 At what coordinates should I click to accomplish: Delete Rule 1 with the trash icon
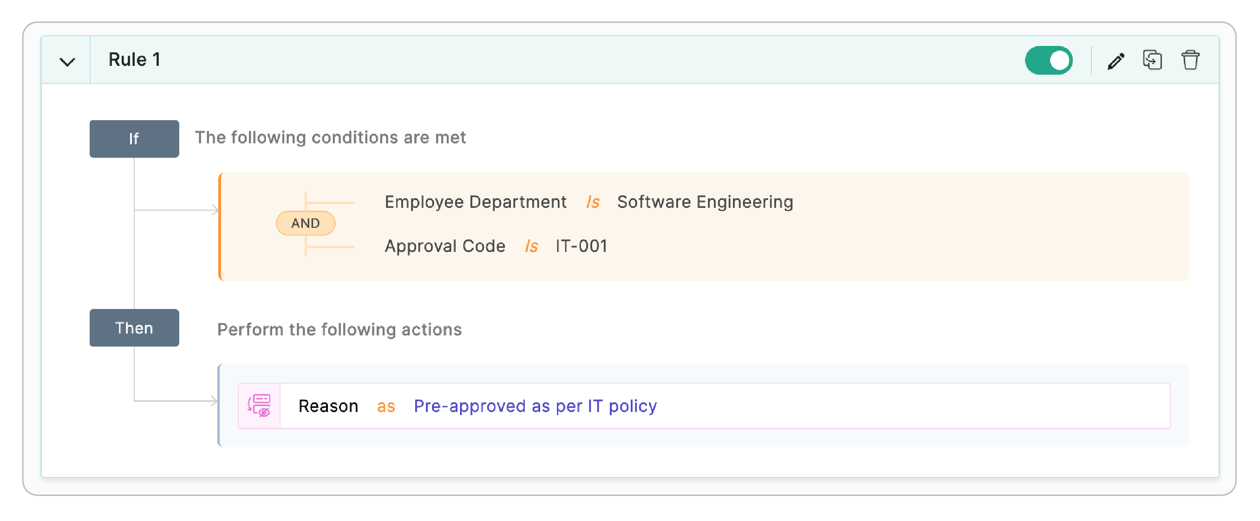point(1190,60)
